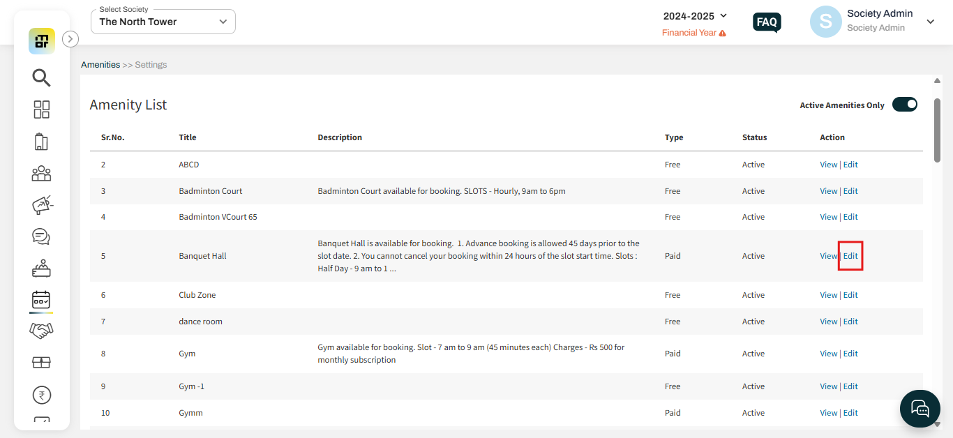View the dance room amenity
Screen dimensions: 953x438
pyautogui.click(x=828, y=322)
